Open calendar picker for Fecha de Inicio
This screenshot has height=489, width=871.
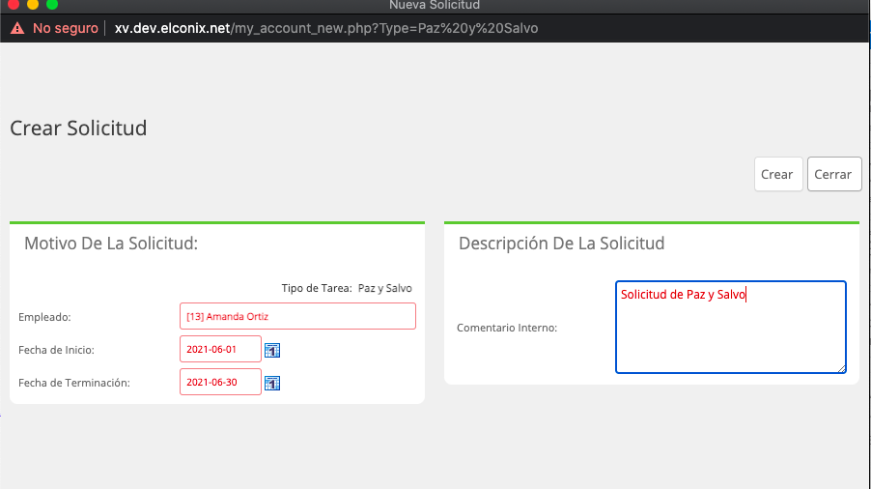click(272, 350)
